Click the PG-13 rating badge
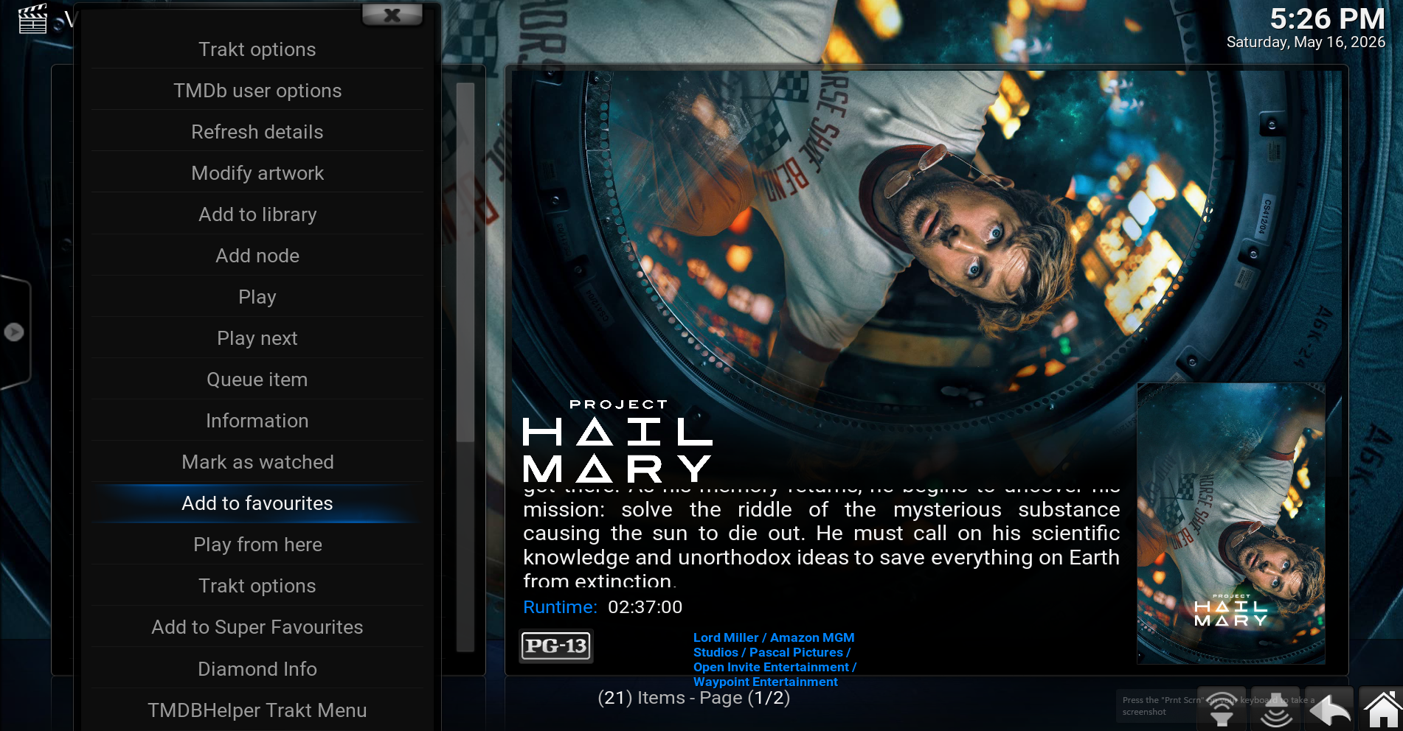Image resolution: width=1403 pixels, height=731 pixels. click(556, 646)
